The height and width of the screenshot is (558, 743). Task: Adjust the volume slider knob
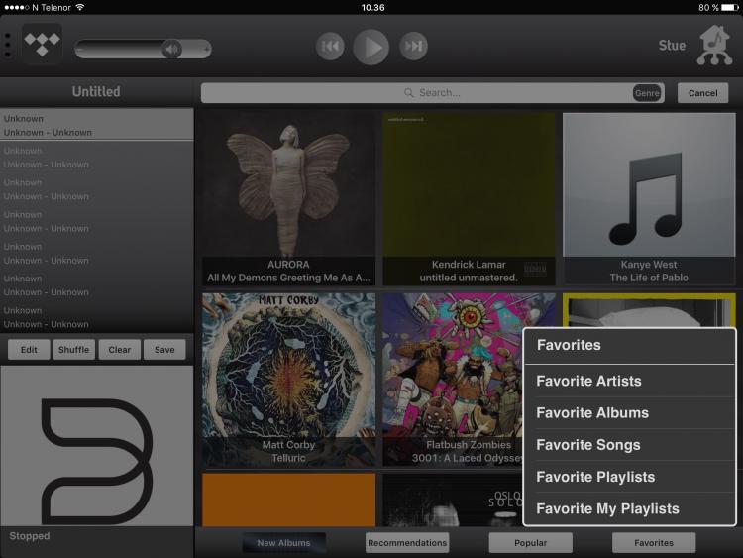(x=172, y=49)
